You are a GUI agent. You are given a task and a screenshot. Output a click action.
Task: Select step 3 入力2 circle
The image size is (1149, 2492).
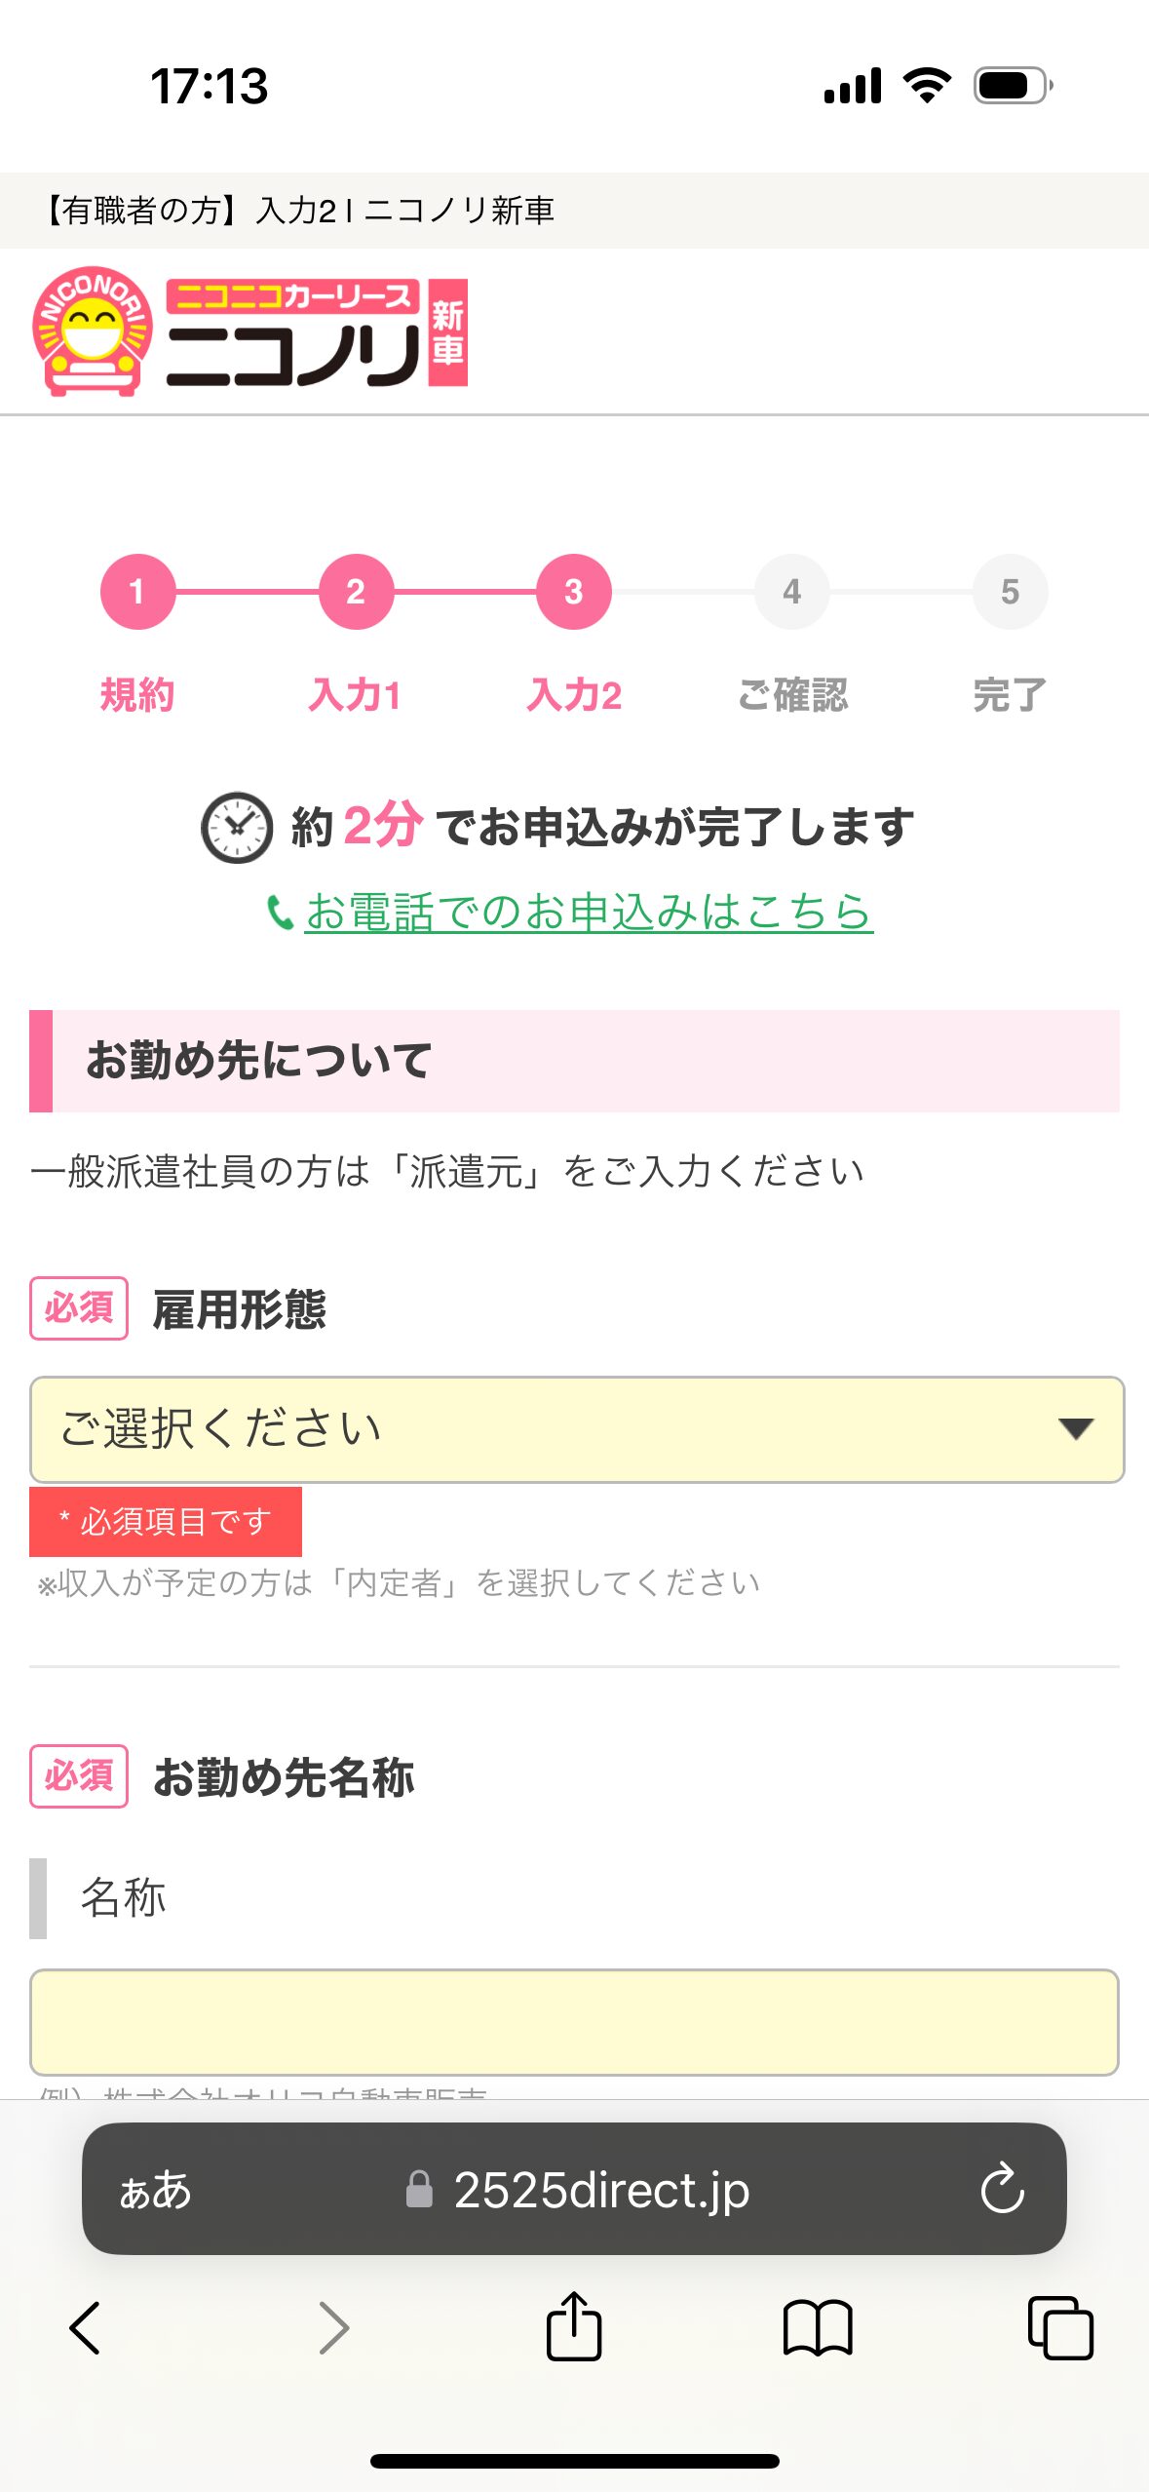pyautogui.click(x=574, y=592)
